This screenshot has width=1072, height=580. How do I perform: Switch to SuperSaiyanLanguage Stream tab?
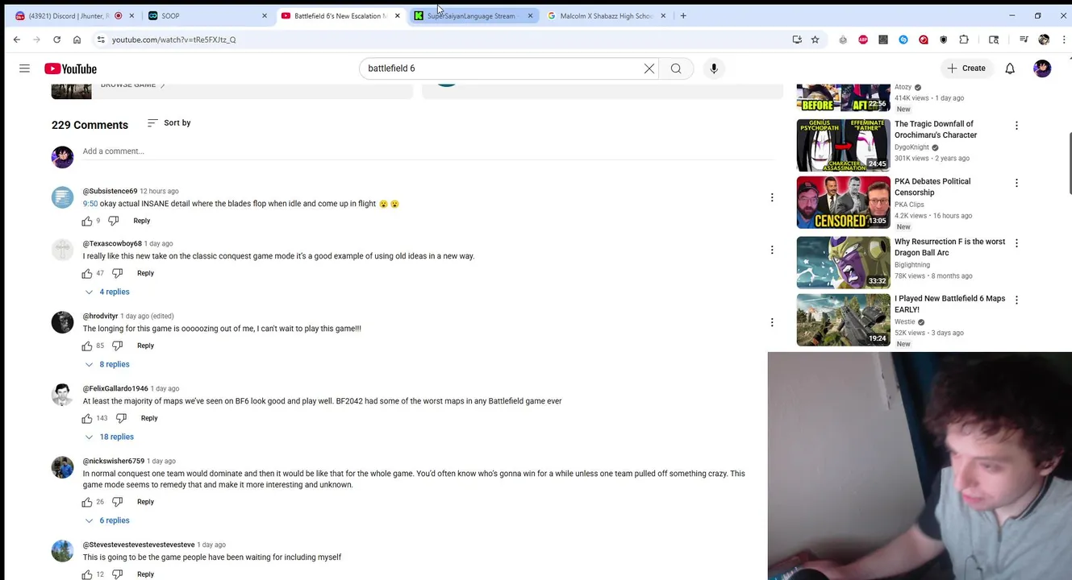(x=472, y=15)
